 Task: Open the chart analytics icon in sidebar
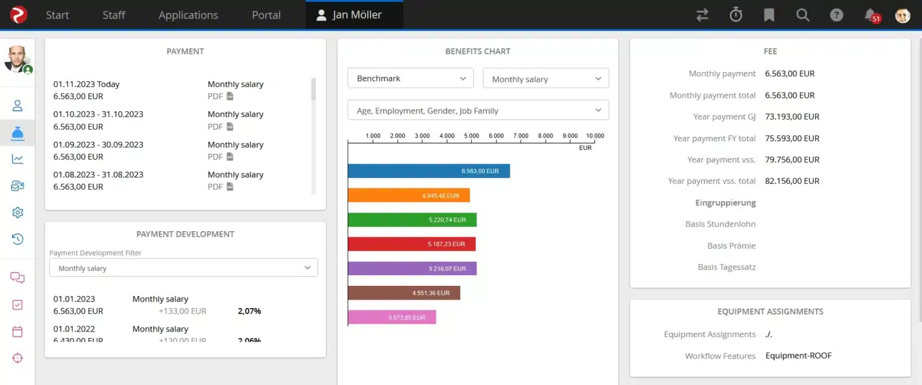pyautogui.click(x=17, y=159)
